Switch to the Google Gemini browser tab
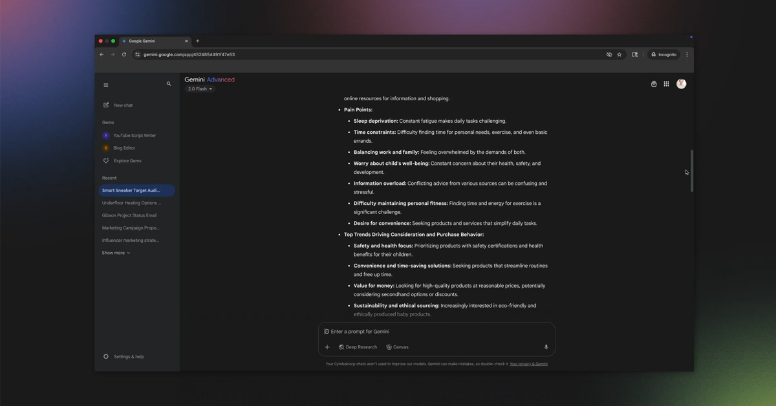776x406 pixels. pos(155,41)
